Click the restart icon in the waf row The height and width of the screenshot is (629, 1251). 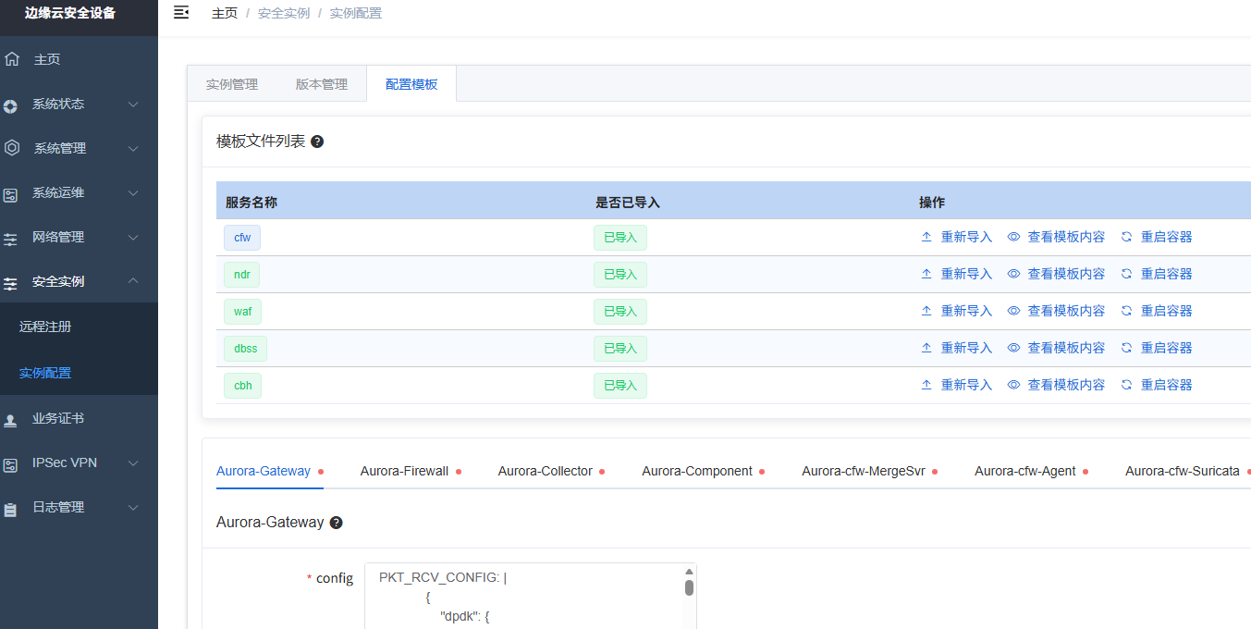pos(1126,311)
